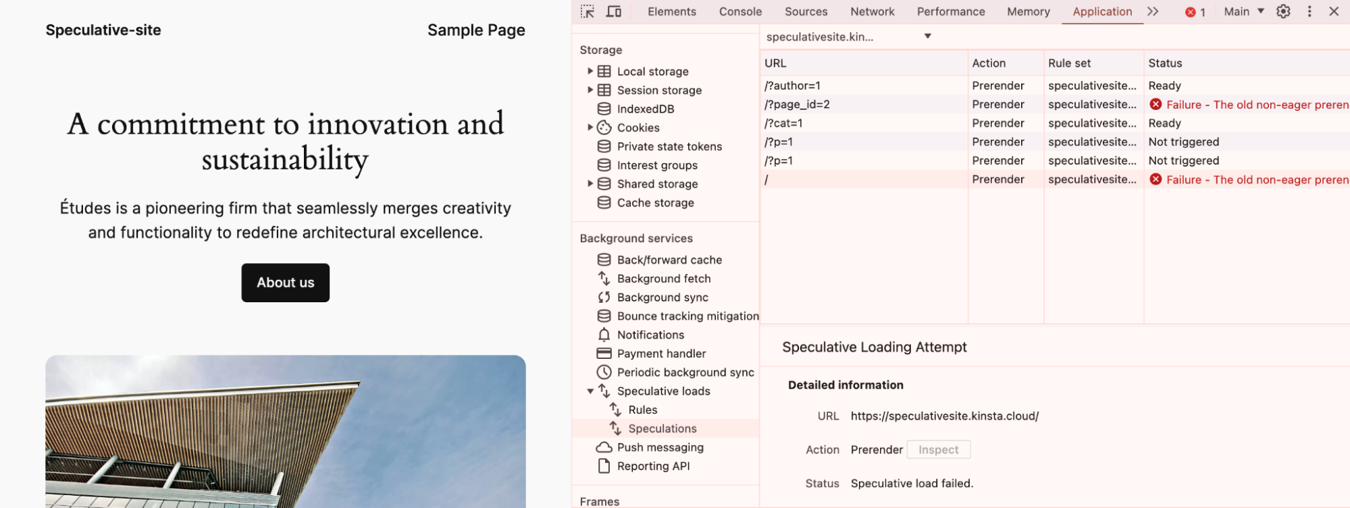Select the inspect element picker icon

click(x=588, y=11)
